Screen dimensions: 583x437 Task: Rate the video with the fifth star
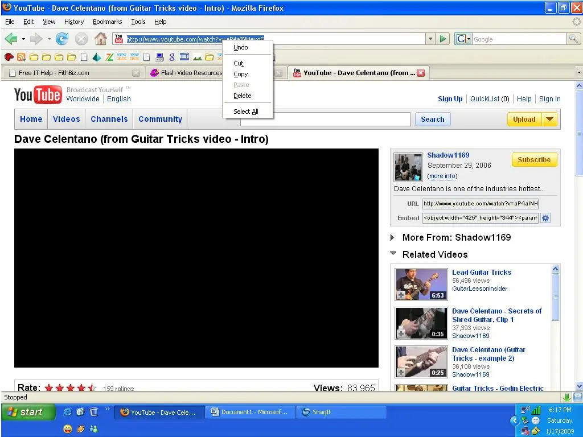pyautogui.click(x=92, y=388)
